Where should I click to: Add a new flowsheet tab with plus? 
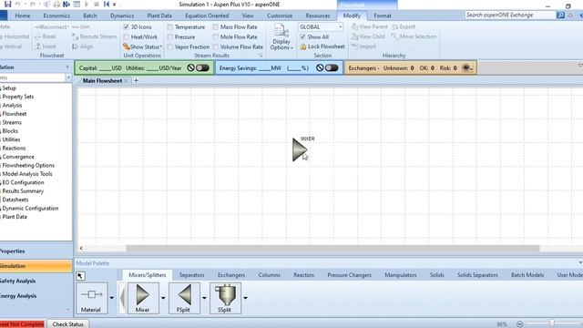click(136, 80)
